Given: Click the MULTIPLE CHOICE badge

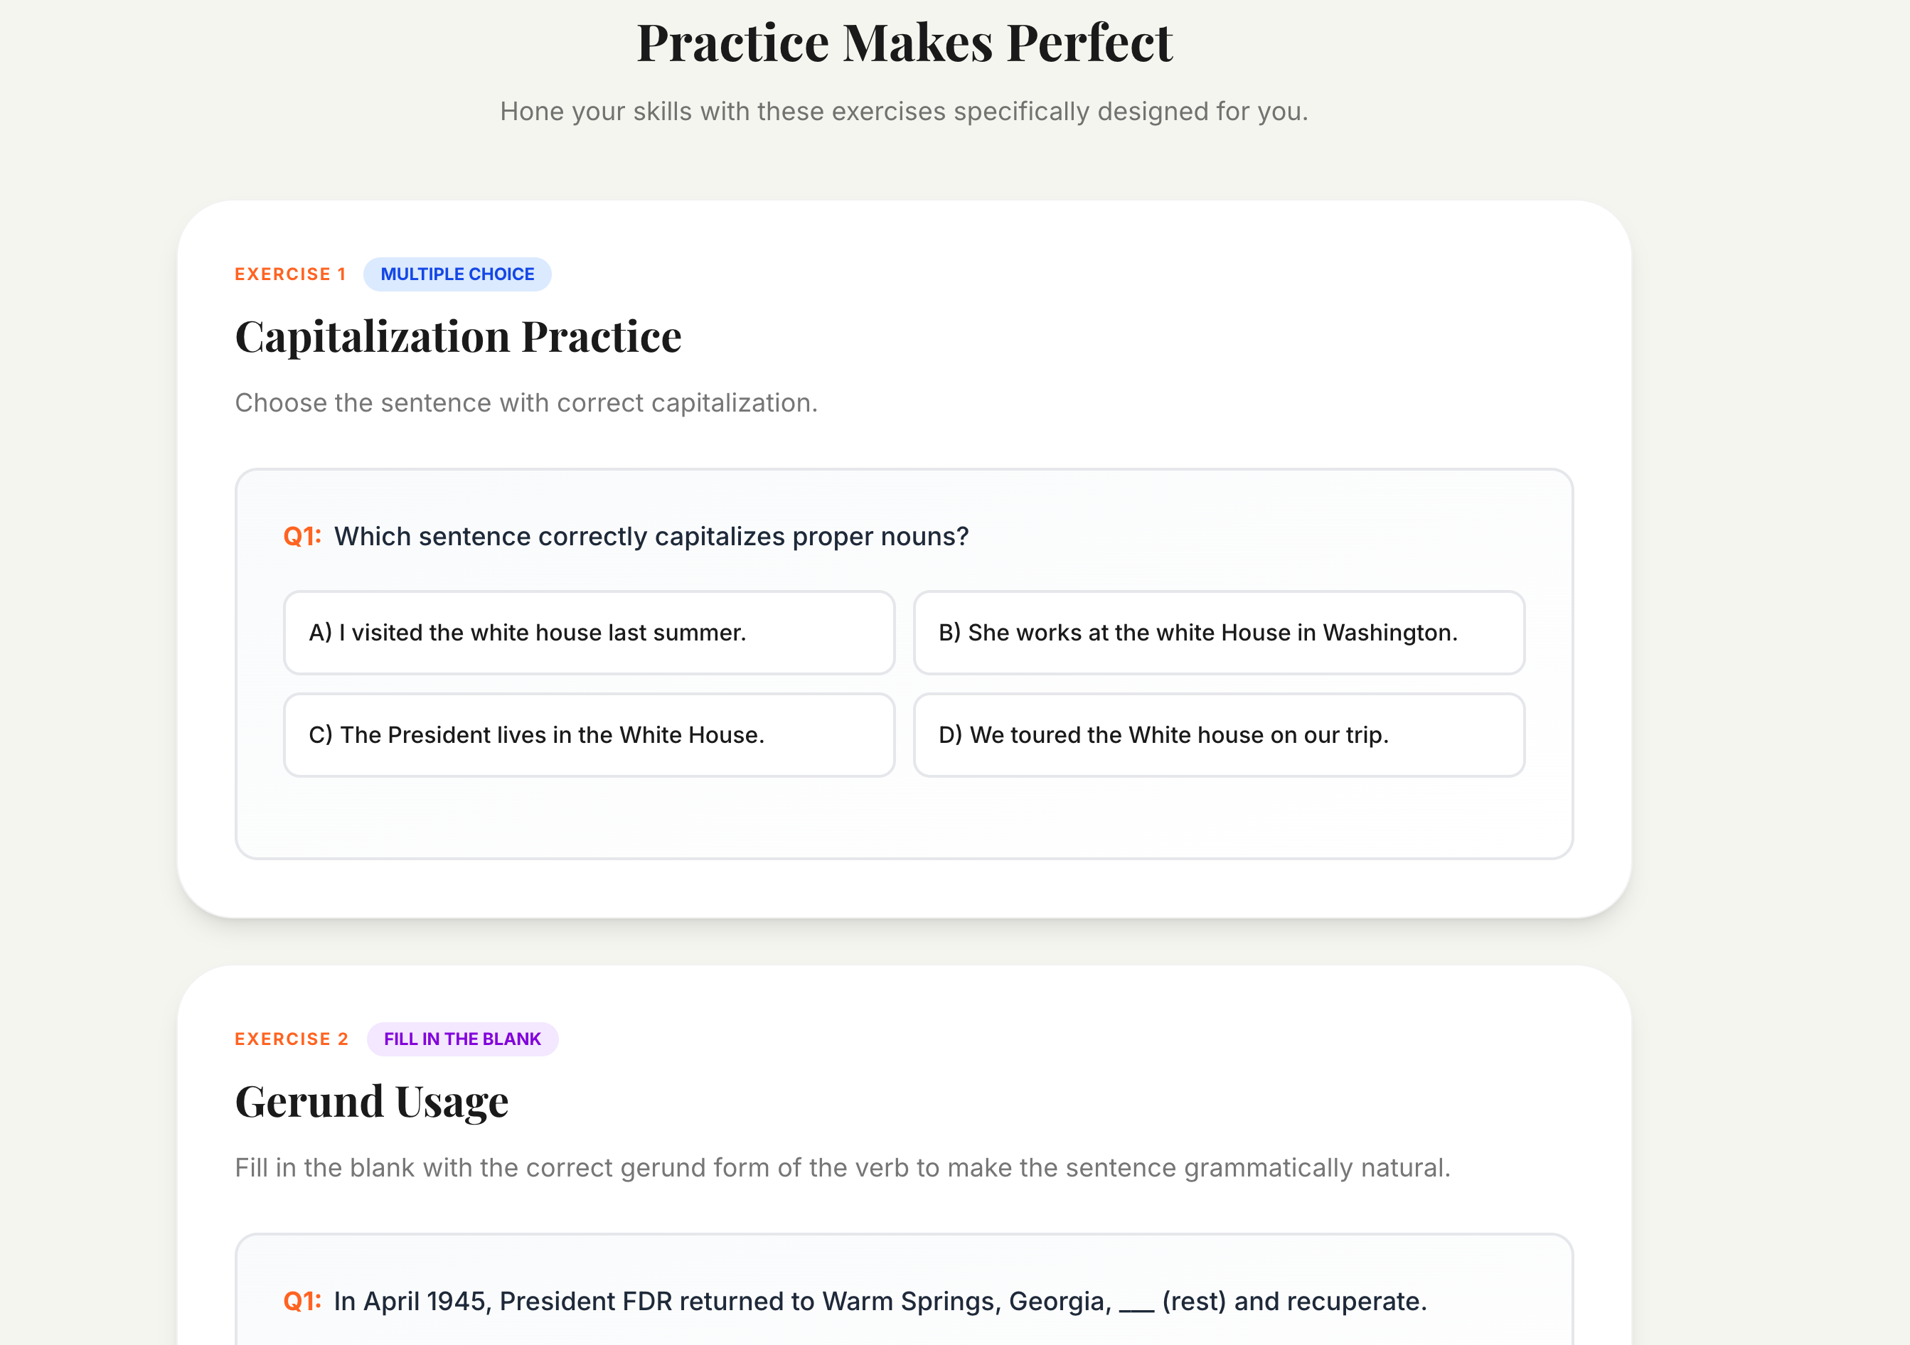Looking at the screenshot, I should [x=457, y=274].
